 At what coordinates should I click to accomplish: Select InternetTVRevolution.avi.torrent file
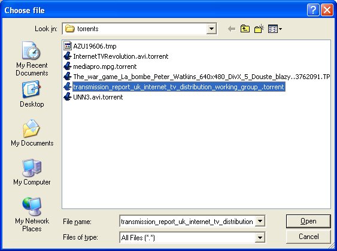tap(116, 56)
